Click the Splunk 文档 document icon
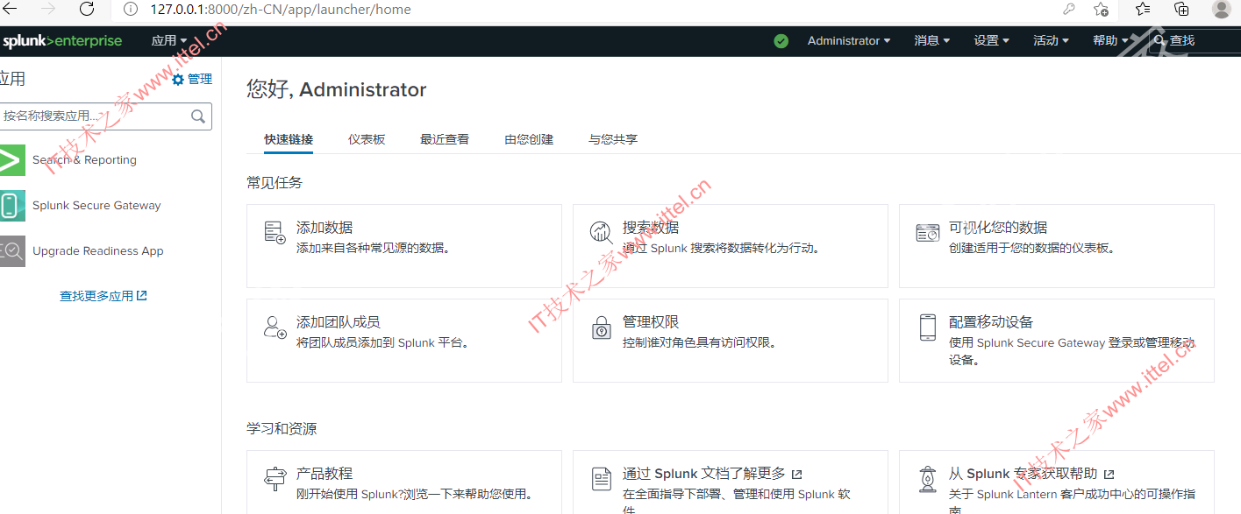This screenshot has height=514, width=1241. (601, 479)
